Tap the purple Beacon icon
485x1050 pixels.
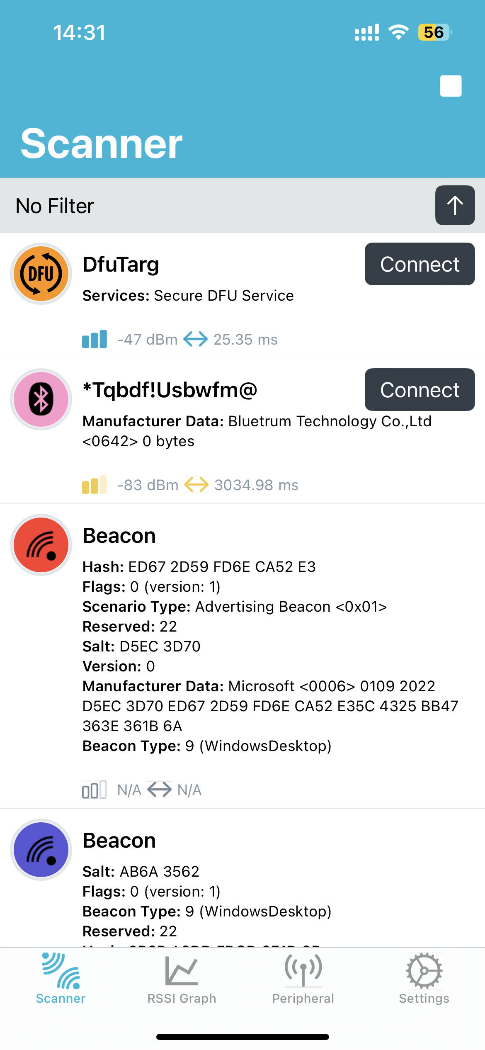pyautogui.click(x=41, y=850)
